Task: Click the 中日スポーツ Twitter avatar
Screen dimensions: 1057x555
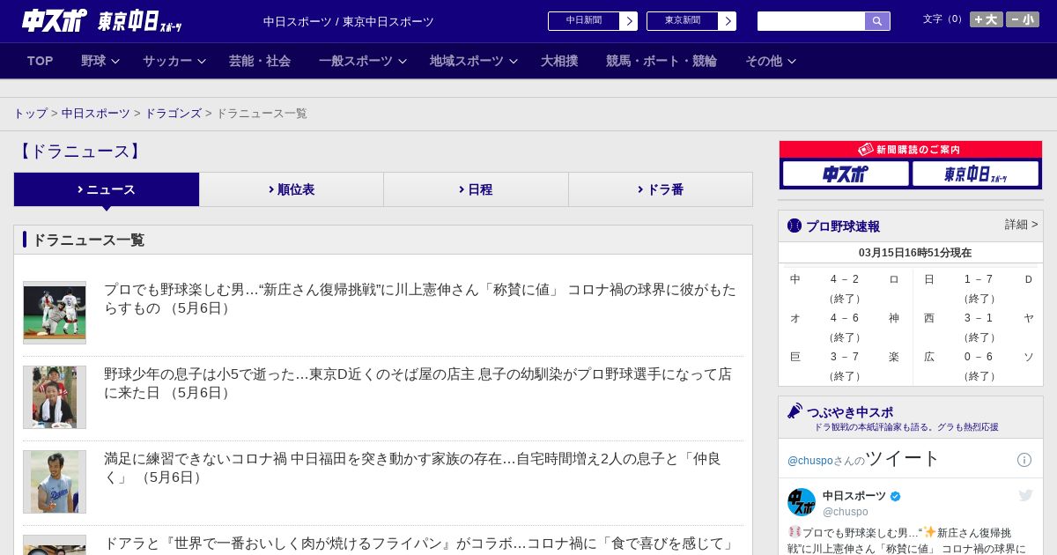Action: pyautogui.click(x=802, y=502)
